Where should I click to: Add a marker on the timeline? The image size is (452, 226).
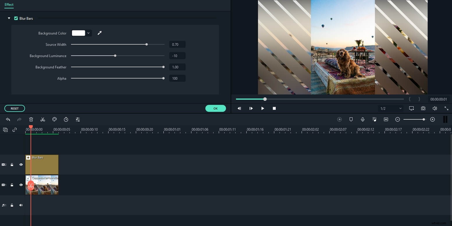(x=351, y=119)
